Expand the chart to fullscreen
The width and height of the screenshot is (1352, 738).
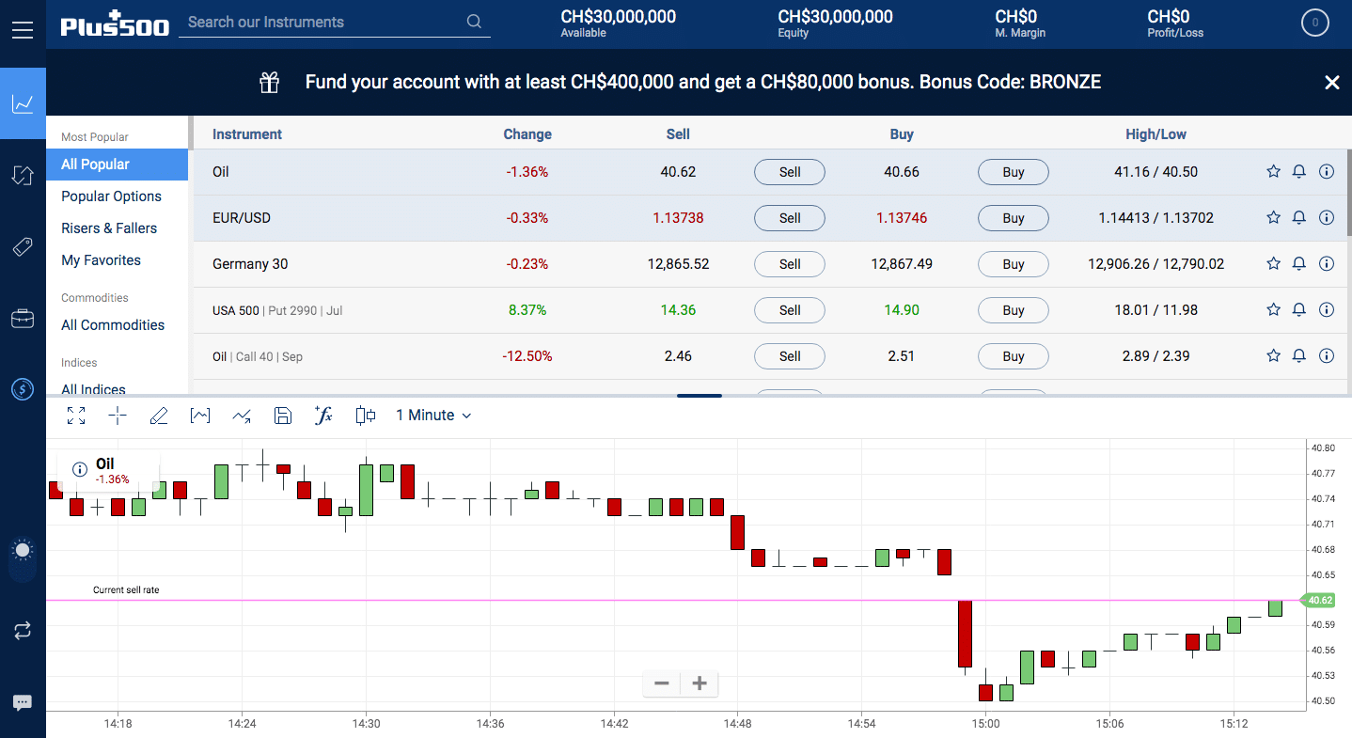76,415
